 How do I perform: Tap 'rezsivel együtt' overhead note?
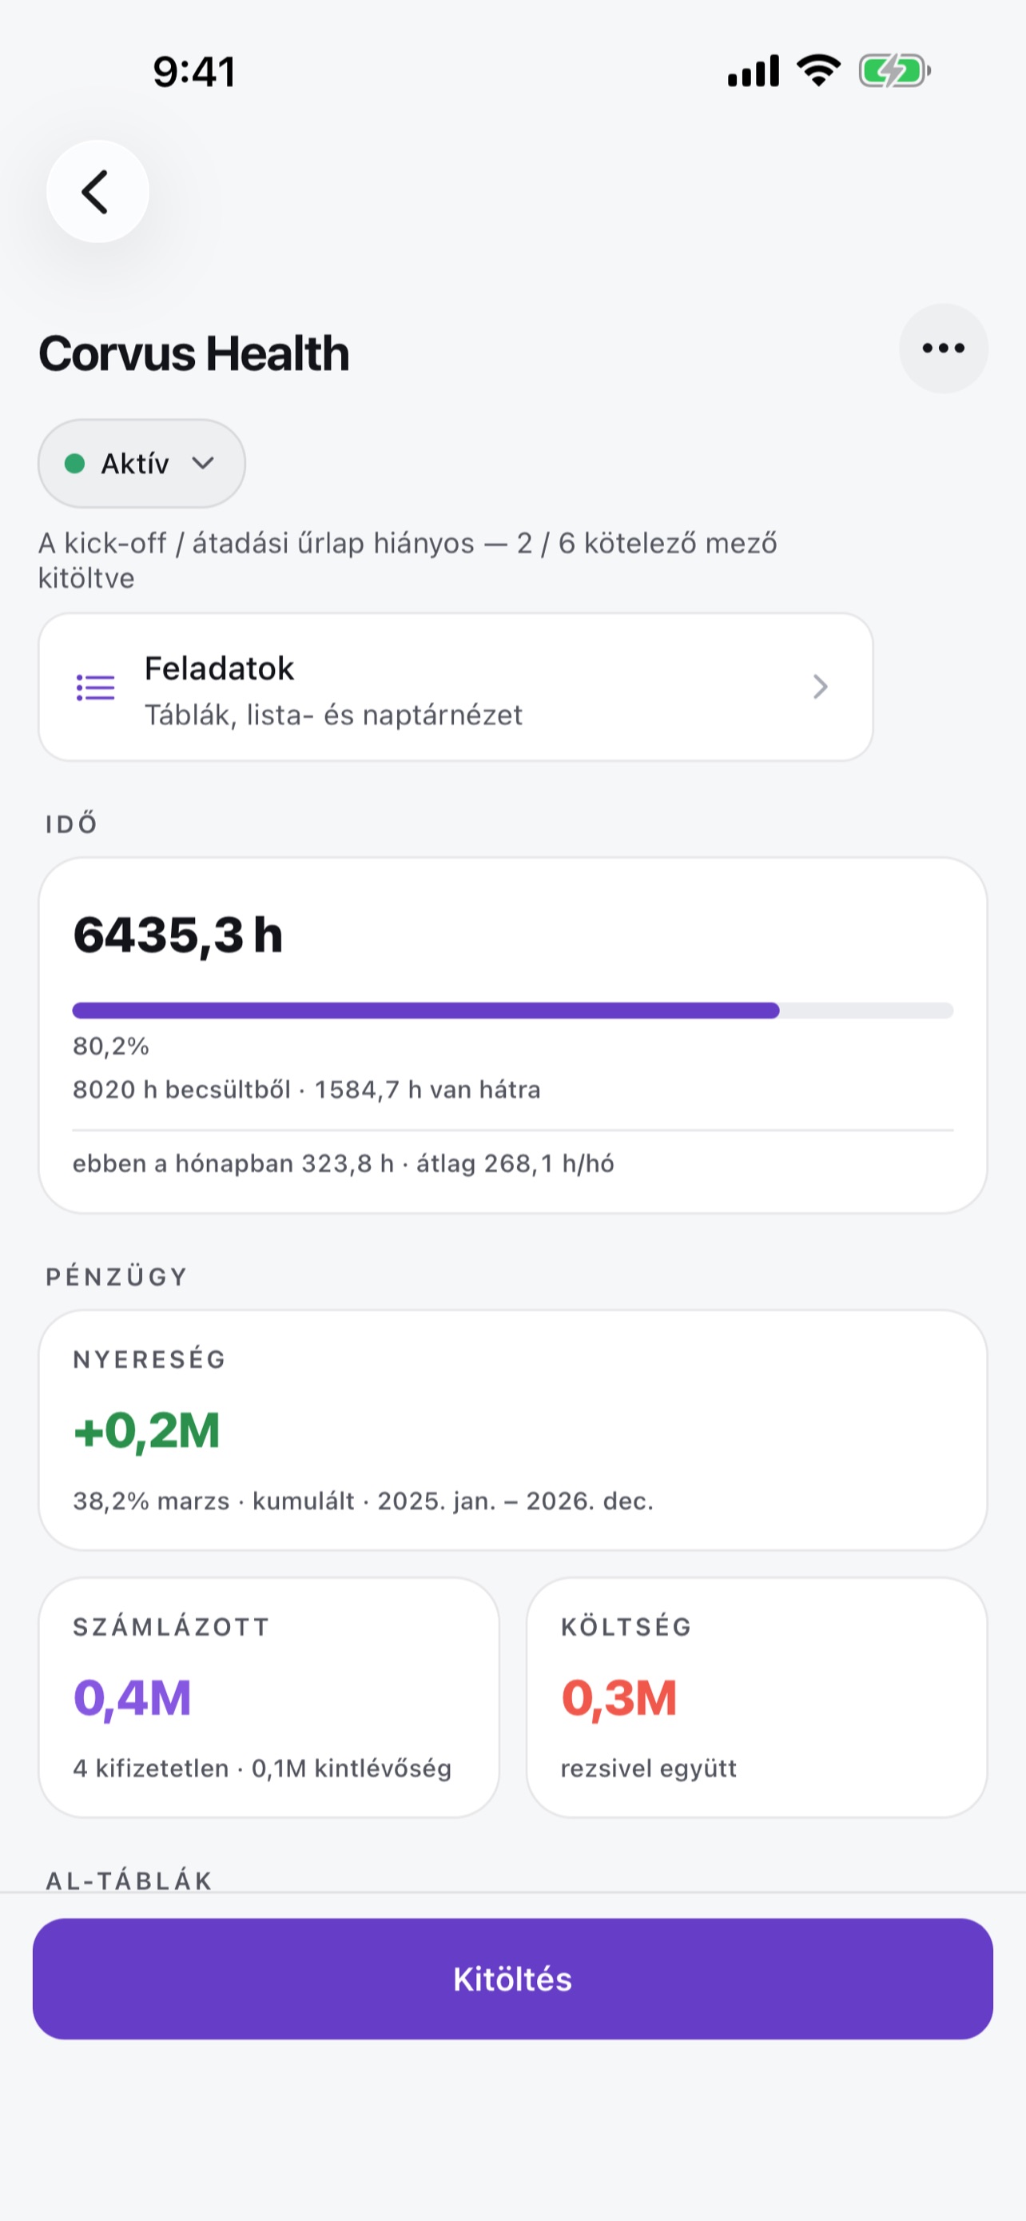[649, 1768]
